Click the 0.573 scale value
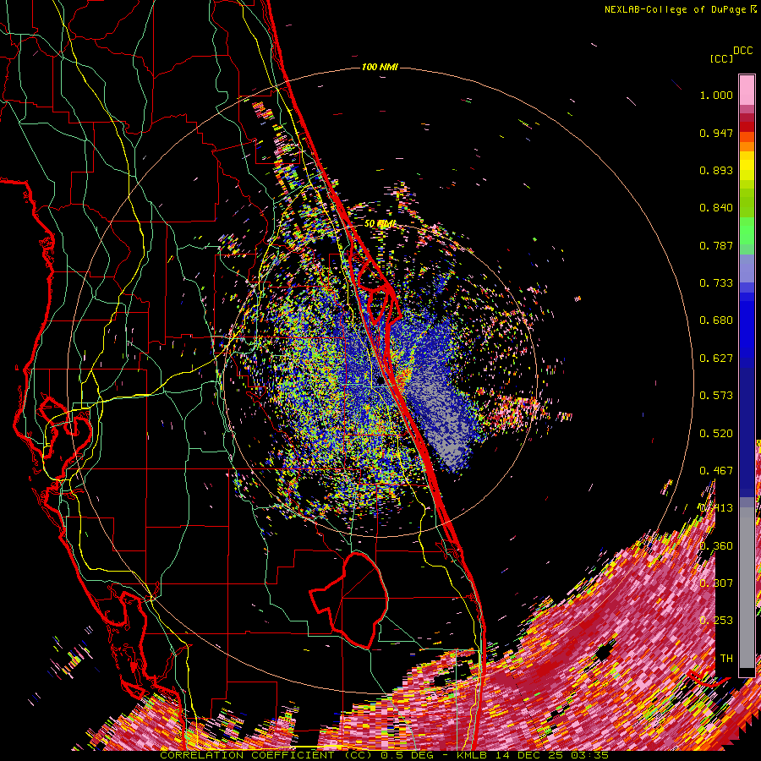Screen dimensions: 761x761 716,396
